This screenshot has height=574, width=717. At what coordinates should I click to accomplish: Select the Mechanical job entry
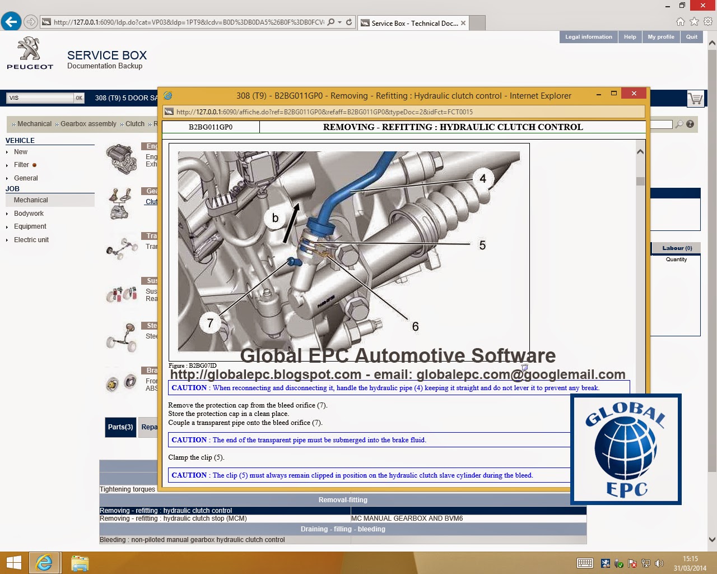tap(30, 200)
